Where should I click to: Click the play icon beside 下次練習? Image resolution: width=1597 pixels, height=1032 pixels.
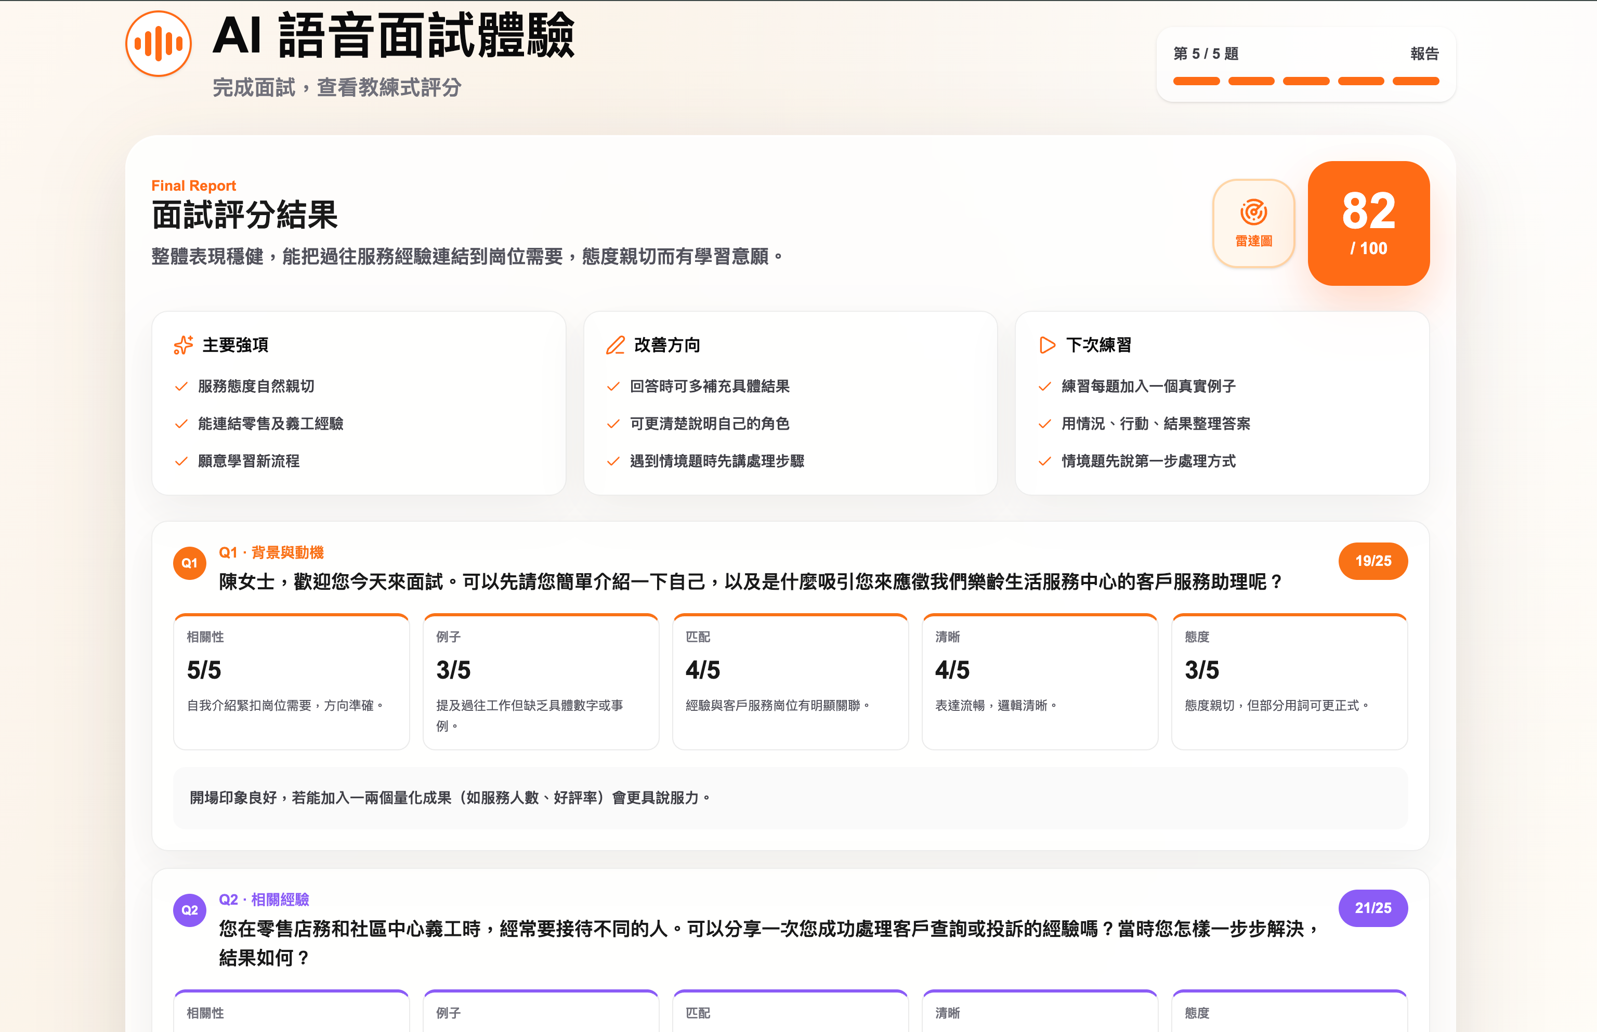click(x=1046, y=345)
